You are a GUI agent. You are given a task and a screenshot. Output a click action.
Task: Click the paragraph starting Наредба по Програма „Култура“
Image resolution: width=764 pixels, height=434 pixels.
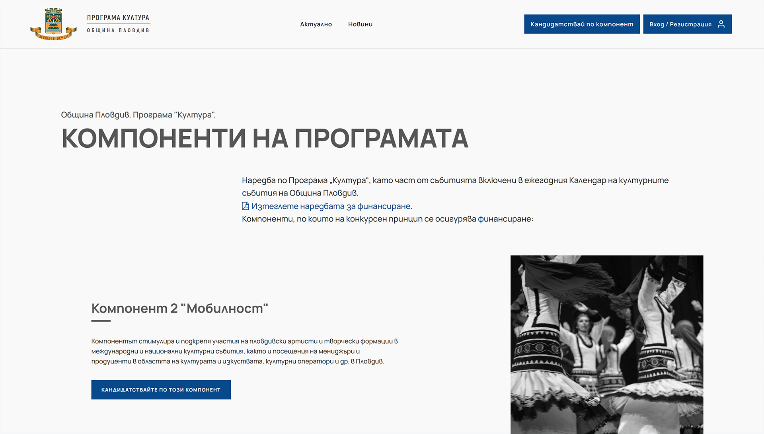[x=455, y=186]
